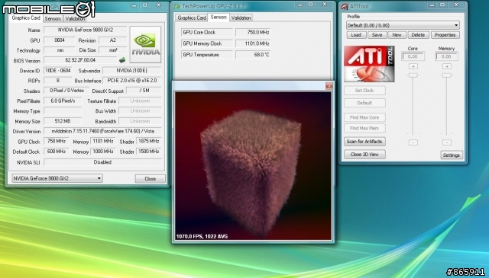The image size is (489, 278).
Task: Minimize the ATITool window
Action: [x=432, y=5]
